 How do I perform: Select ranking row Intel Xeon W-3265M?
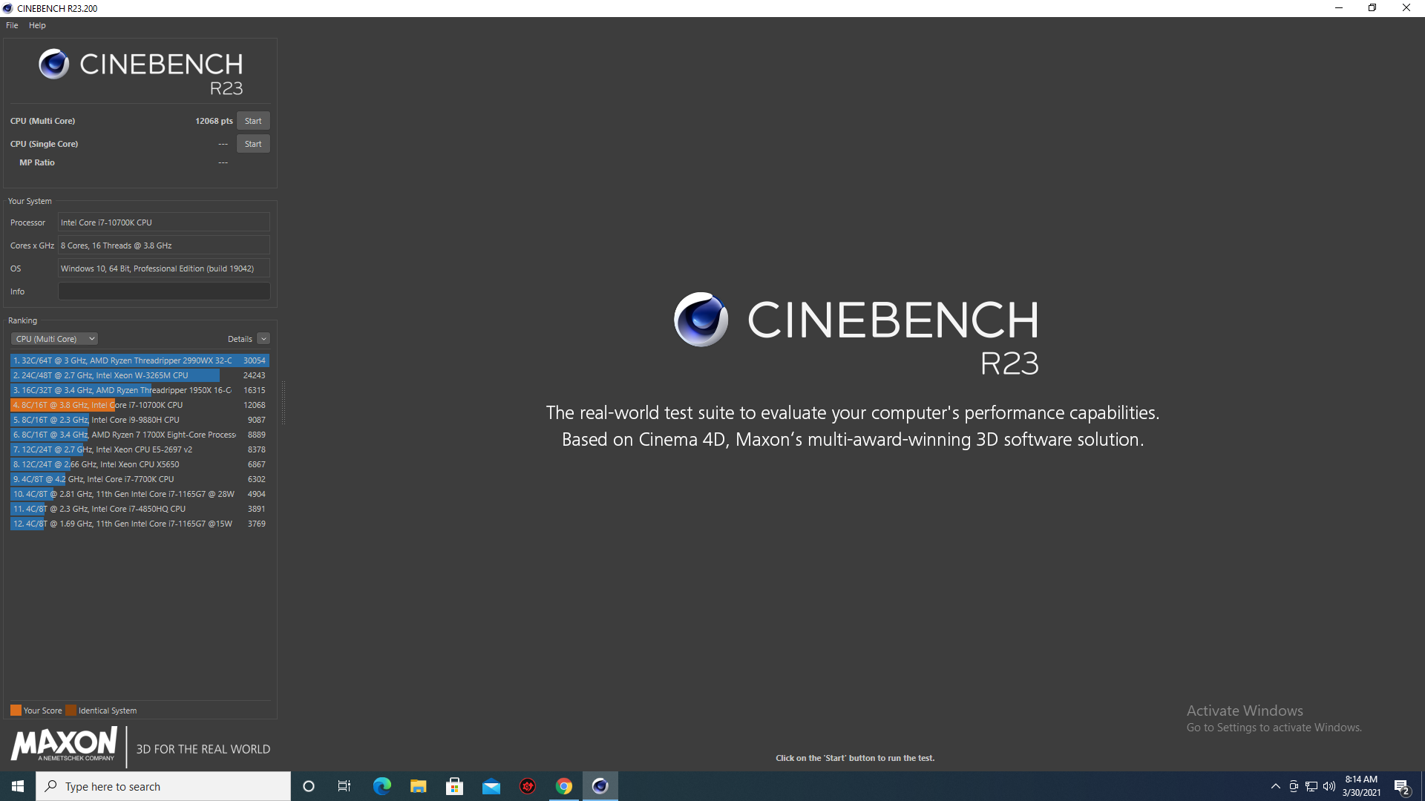pyautogui.click(x=140, y=375)
